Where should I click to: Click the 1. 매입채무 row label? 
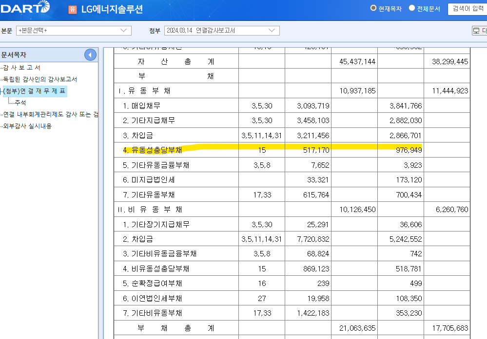(x=142, y=106)
